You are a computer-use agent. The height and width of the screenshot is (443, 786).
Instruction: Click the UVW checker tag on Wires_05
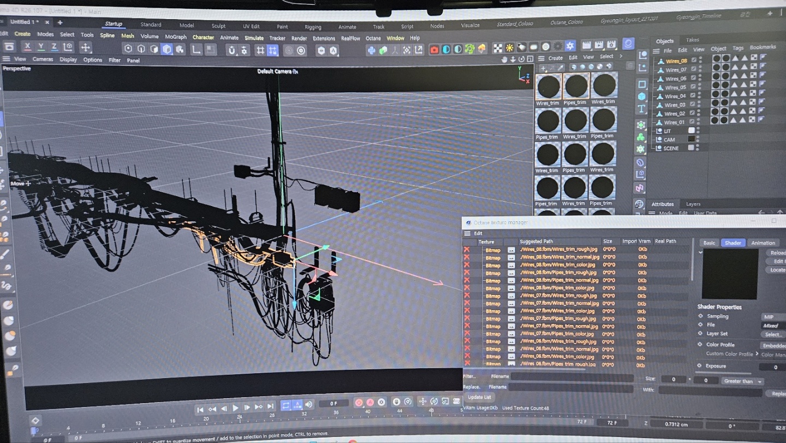753,84
